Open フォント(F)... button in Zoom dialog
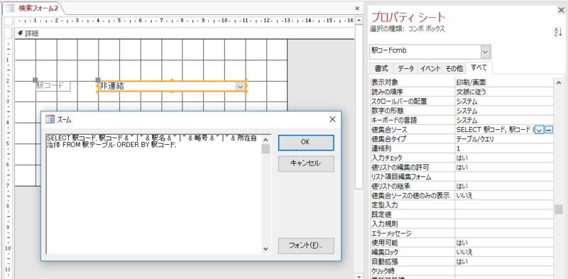 (306, 246)
